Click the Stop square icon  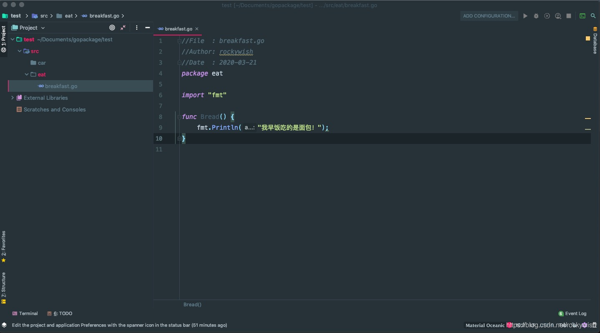coord(569,16)
